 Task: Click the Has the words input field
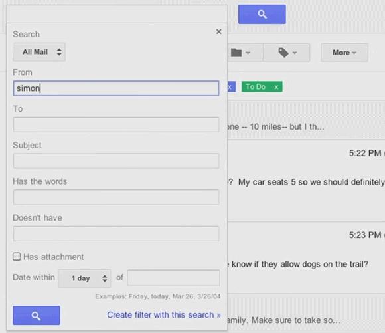[x=116, y=197]
